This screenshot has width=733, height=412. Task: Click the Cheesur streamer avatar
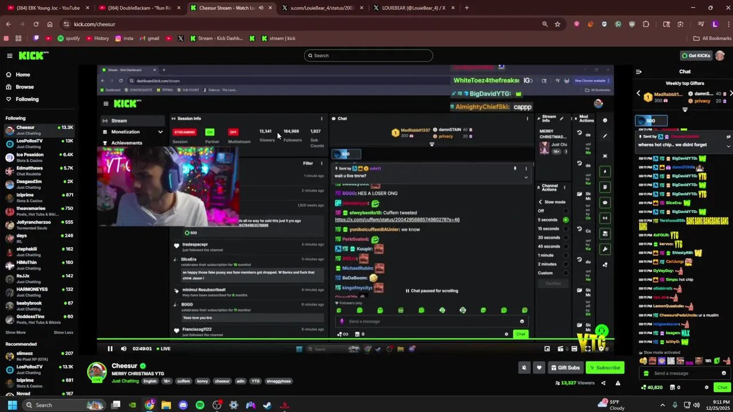tap(97, 372)
